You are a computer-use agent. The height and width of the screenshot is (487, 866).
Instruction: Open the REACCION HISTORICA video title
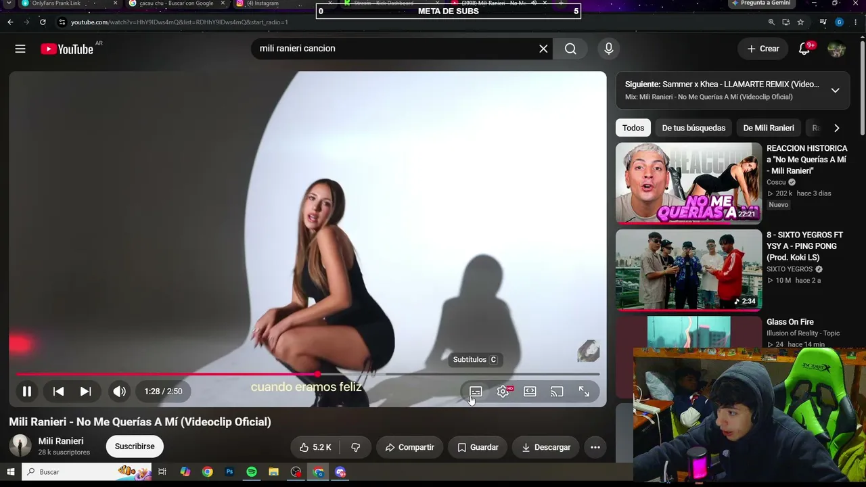pos(806,160)
